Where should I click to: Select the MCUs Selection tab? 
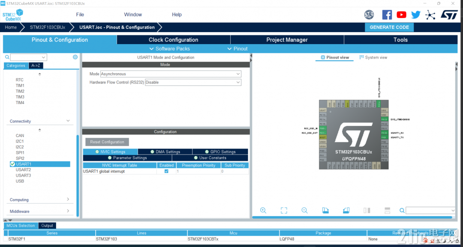click(21, 226)
